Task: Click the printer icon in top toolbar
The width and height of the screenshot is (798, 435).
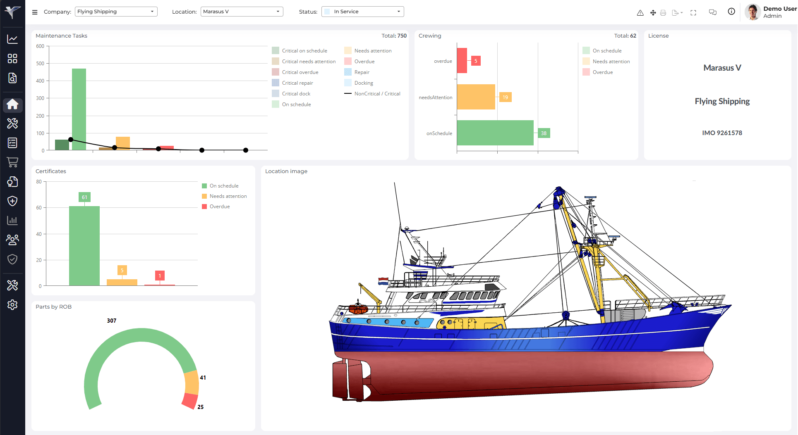Action: (663, 13)
